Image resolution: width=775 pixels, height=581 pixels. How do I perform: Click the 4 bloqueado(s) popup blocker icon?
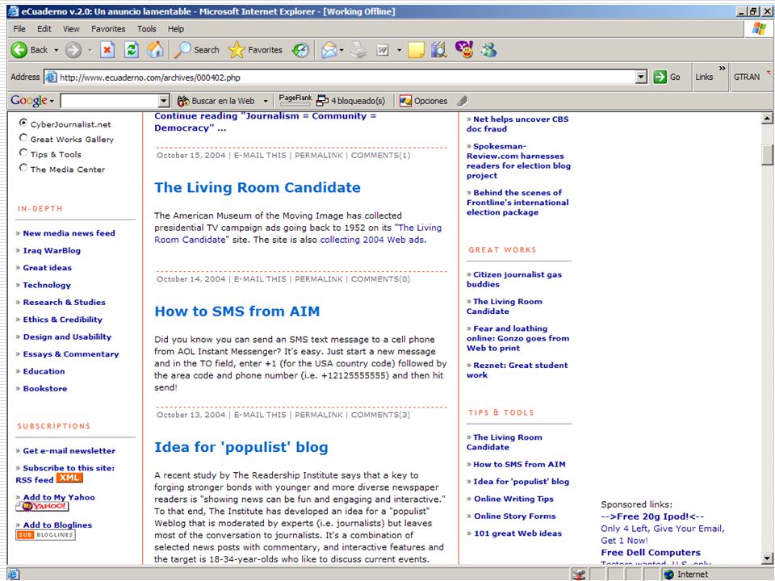coord(323,101)
